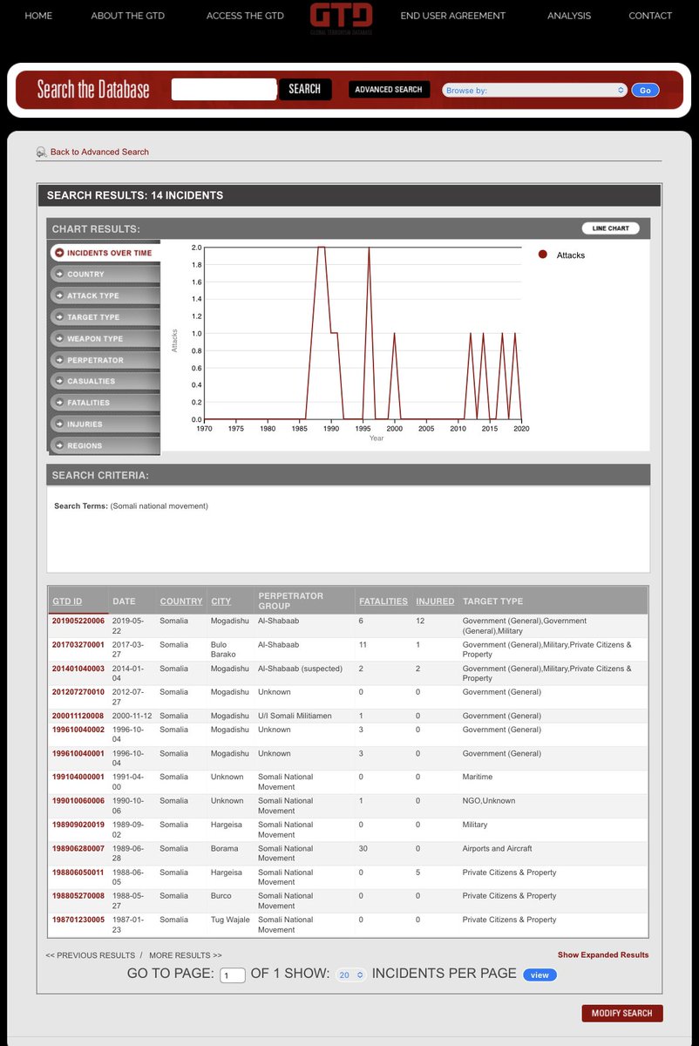
Task: Click the red Attacks legend marker
Action: pos(542,255)
